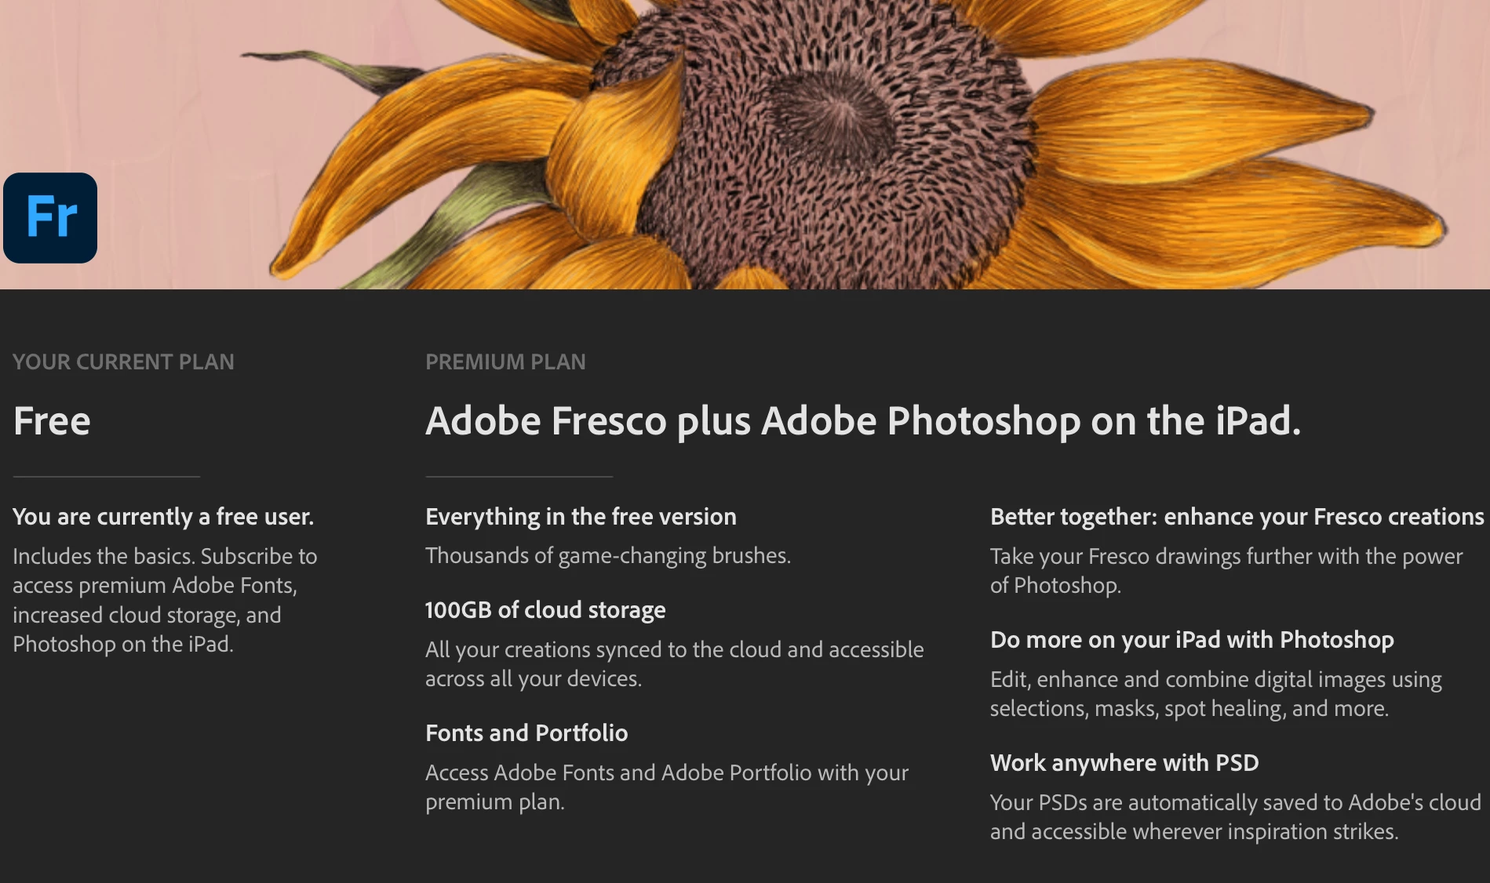The height and width of the screenshot is (883, 1490).
Task: Select "Do more on your iPad with Photoshop"
Action: (1192, 640)
